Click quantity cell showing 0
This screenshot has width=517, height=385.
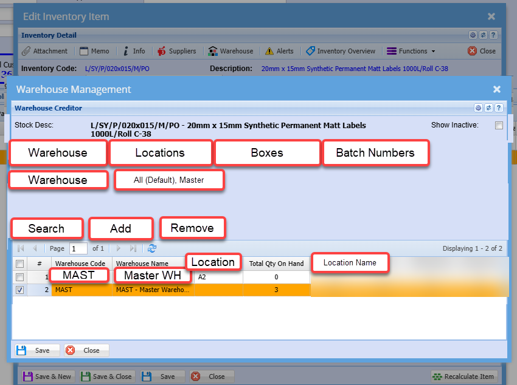(x=276, y=277)
